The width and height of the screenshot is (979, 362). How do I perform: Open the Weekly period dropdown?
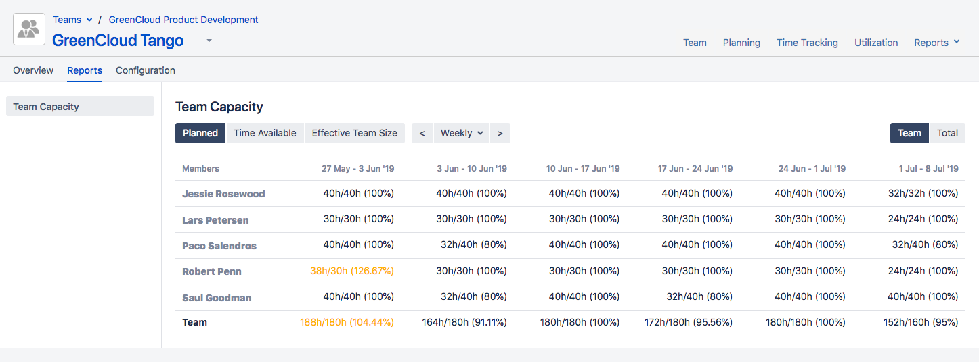coord(462,133)
